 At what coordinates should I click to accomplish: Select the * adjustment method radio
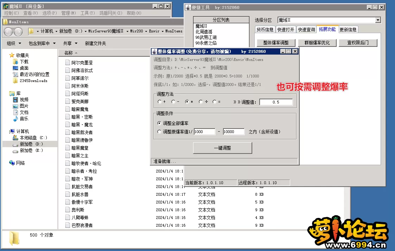coord(187,101)
